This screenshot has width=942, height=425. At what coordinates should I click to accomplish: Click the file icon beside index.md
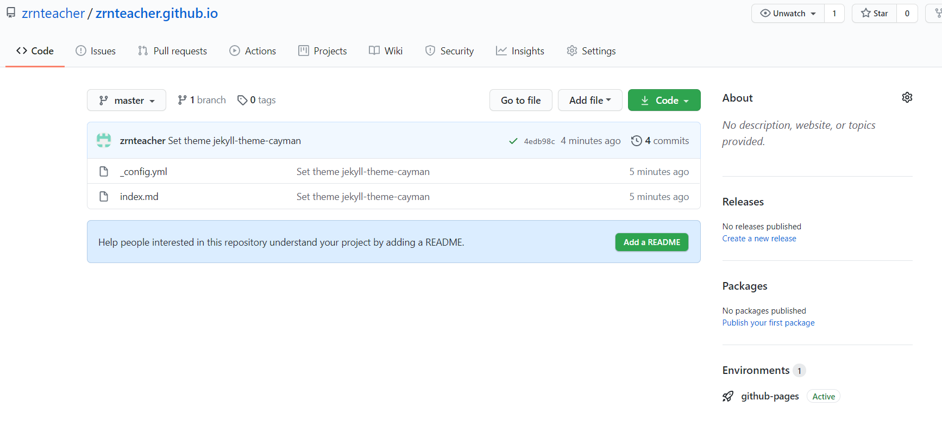(x=104, y=197)
